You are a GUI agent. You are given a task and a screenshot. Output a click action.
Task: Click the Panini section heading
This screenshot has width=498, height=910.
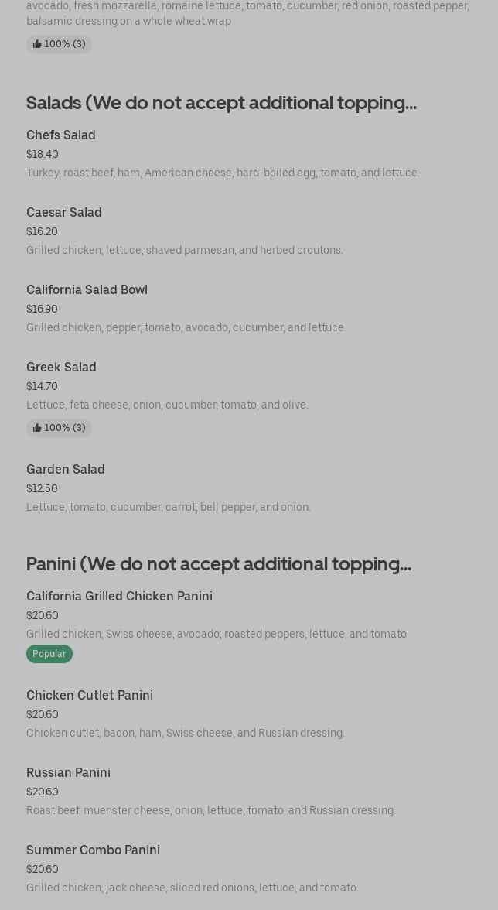219,563
